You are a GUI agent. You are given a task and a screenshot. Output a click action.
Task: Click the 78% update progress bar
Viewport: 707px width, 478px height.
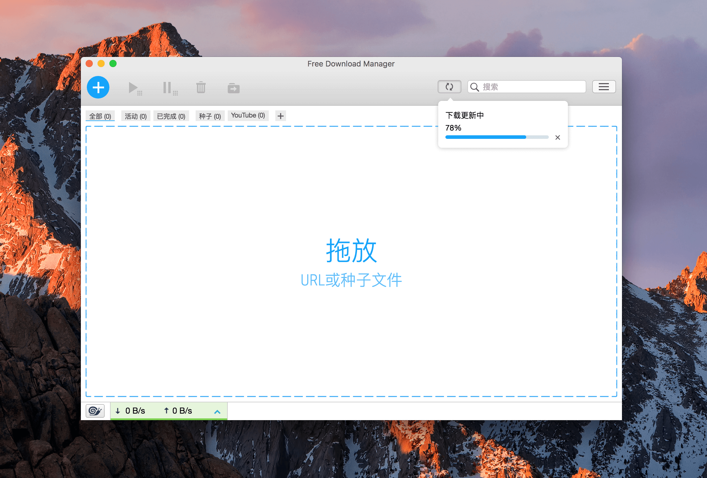click(497, 137)
